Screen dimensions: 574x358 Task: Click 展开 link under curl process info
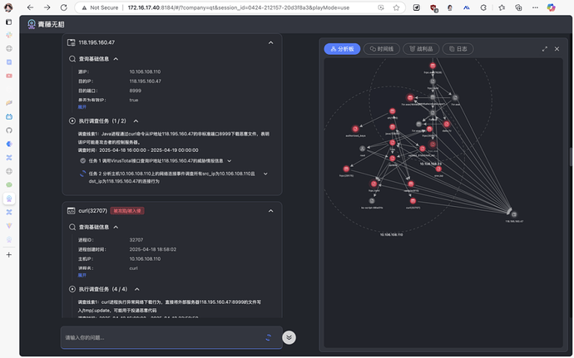click(x=82, y=276)
